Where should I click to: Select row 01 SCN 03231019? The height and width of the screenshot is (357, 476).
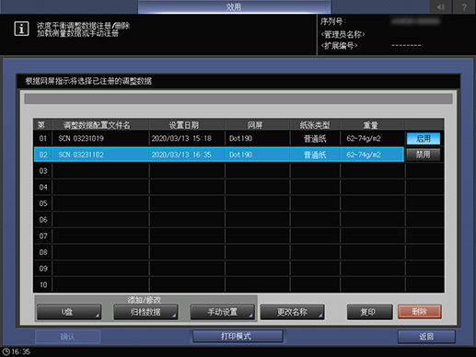pyautogui.click(x=218, y=138)
